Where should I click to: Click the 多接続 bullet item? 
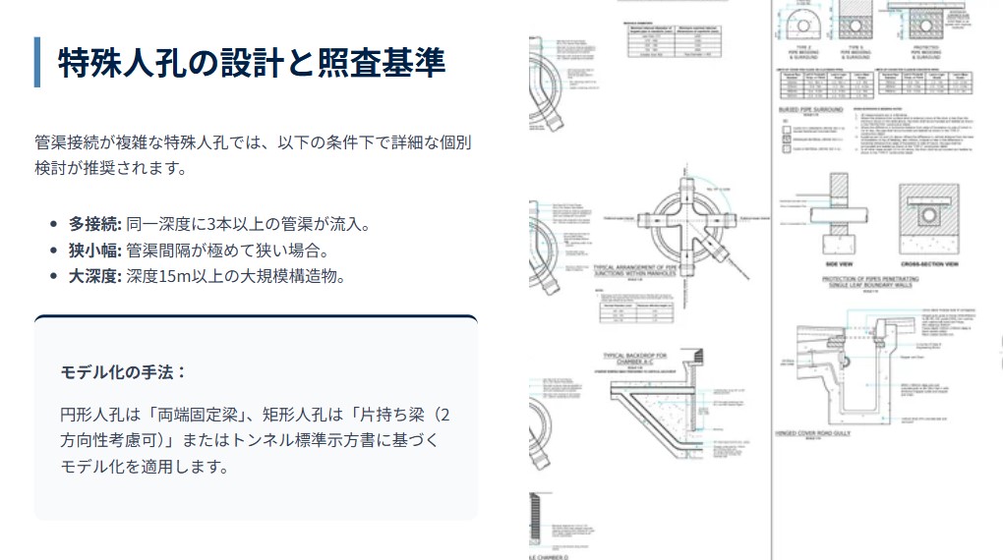(218, 224)
